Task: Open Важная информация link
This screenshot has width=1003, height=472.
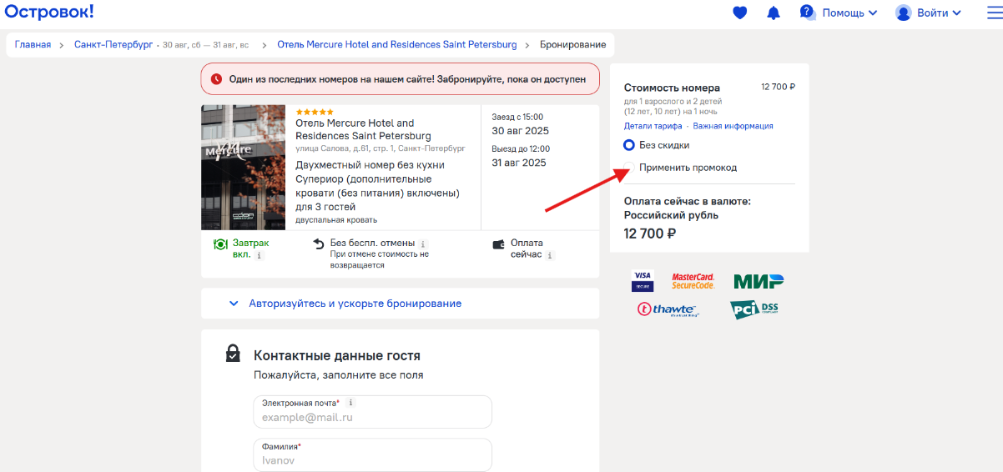Action: [733, 126]
